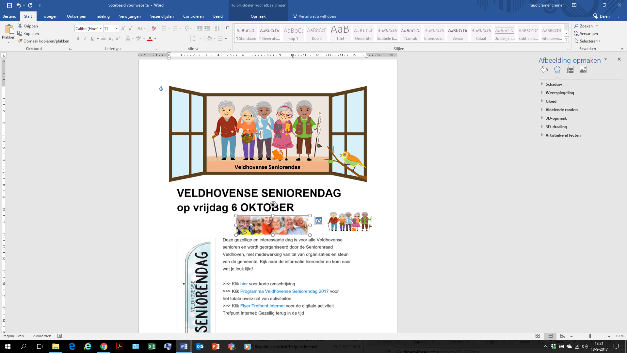Viewport: 627px width, 353px height.
Task: Toggle bold formatting button
Action: pos(78,39)
